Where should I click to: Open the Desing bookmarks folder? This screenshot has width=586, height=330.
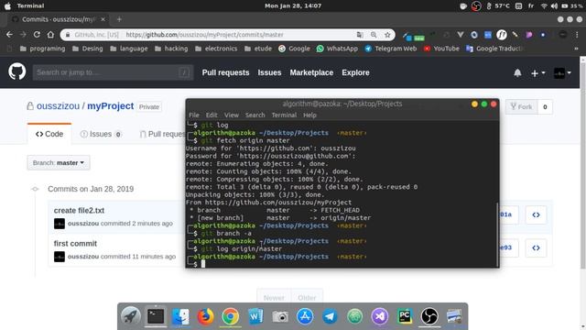88,49
